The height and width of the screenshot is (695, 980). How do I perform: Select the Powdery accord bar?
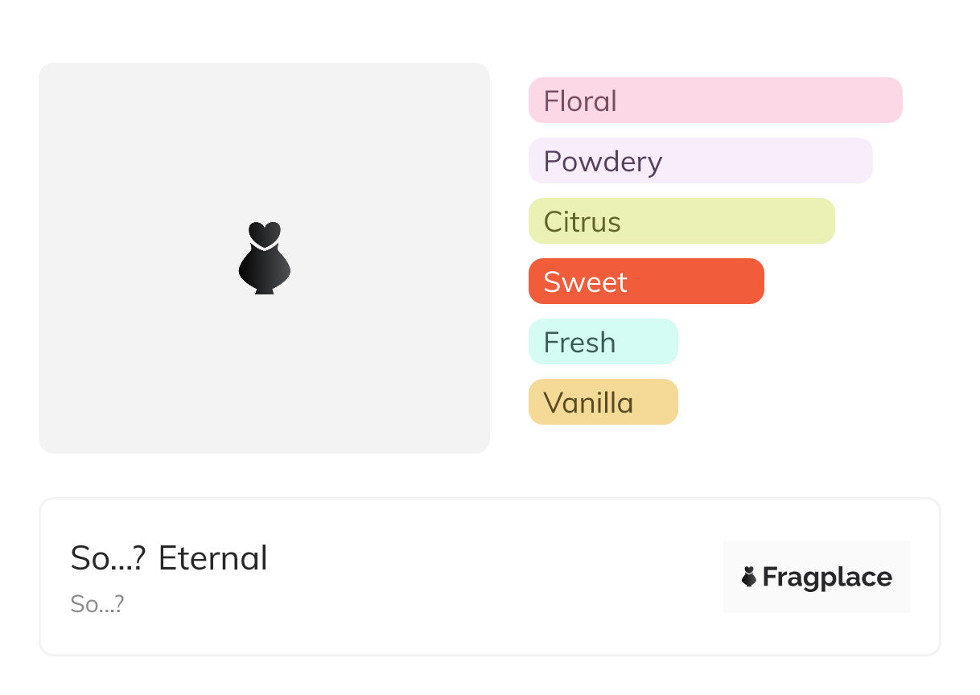pyautogui.click(x=701, y=161)
